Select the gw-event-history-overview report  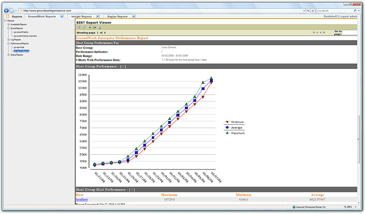pyautogui.click(x=25, y=36)
